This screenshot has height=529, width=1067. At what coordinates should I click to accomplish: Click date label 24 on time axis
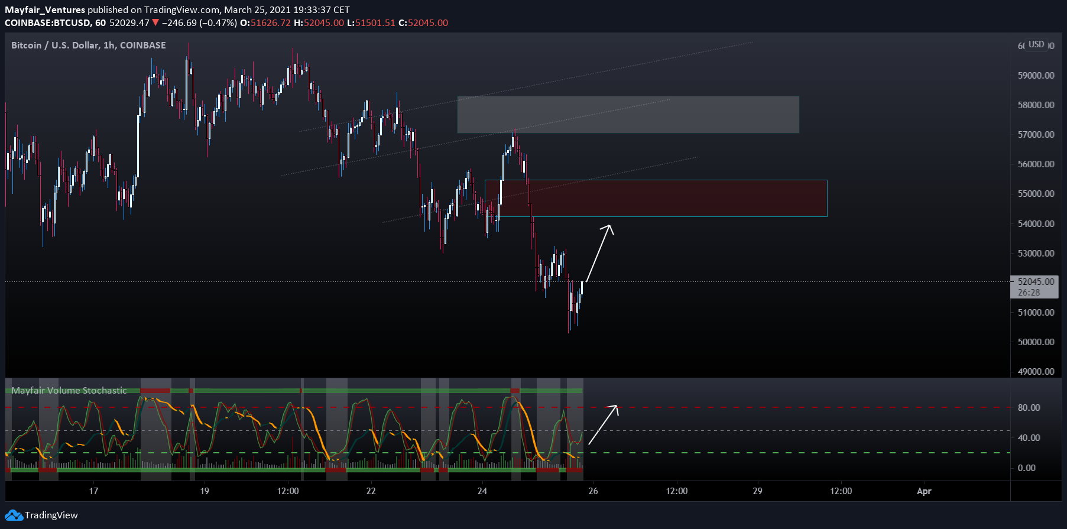pos(482,491)
